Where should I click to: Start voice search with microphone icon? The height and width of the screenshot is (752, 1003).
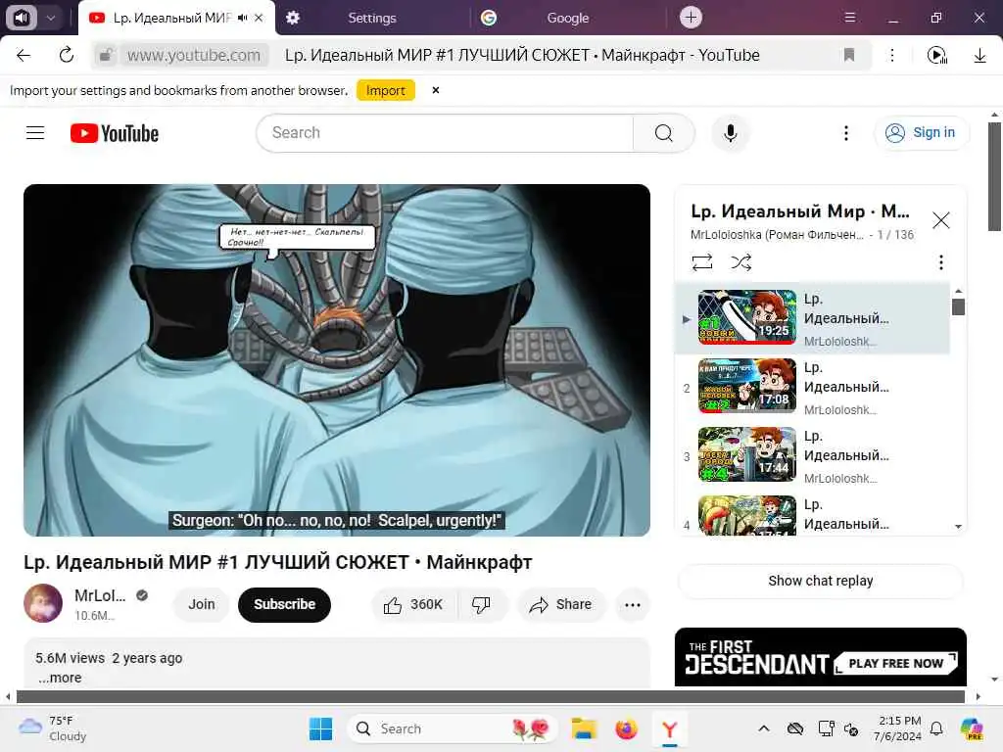click(731, 133)
